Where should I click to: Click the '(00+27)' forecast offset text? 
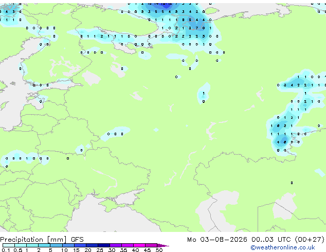point(310,240)
